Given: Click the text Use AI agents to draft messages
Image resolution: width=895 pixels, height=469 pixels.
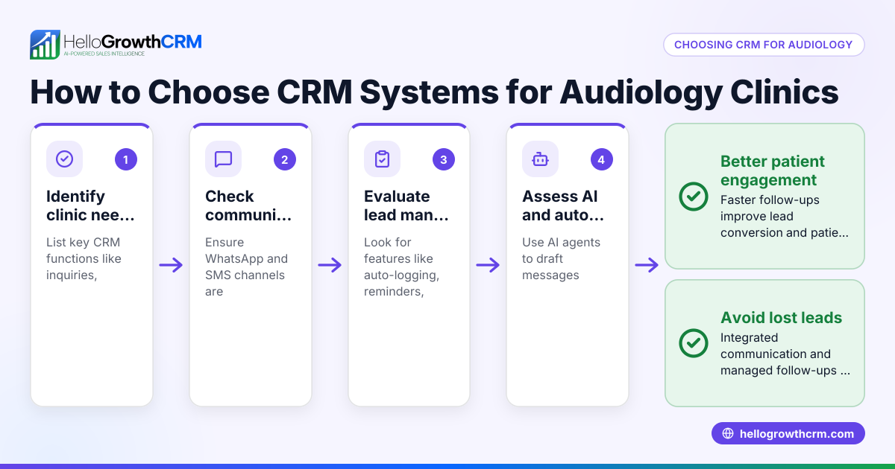Looking at the screenshot, I should tap(561, 259).
